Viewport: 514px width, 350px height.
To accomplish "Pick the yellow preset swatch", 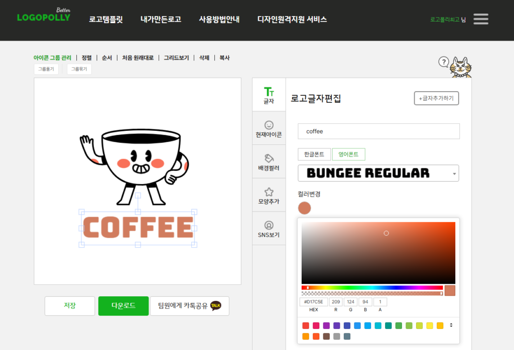I will [430, 325].
